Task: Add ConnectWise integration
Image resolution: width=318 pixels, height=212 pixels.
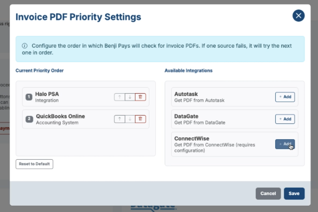Action: tap(285, 144)
